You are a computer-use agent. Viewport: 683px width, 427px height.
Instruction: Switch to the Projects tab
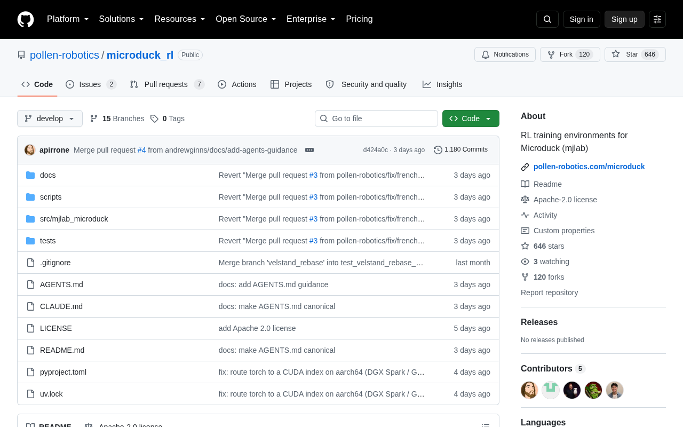pyautogui.click(x=291, y=84)
